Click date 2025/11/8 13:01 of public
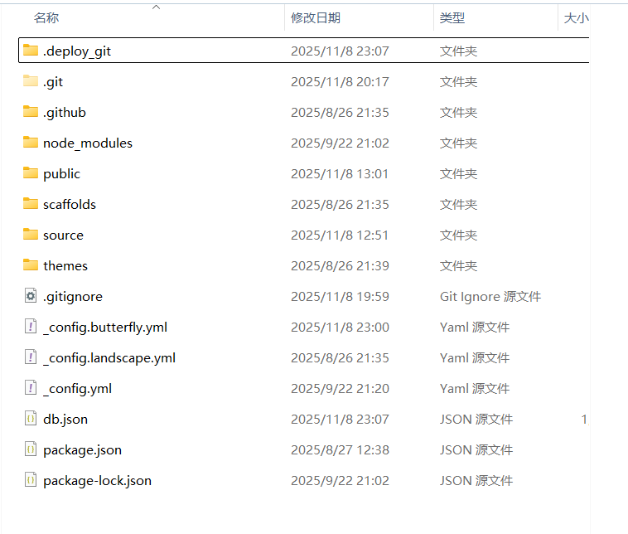The image size is (628, 534). (x=340, y=174)
